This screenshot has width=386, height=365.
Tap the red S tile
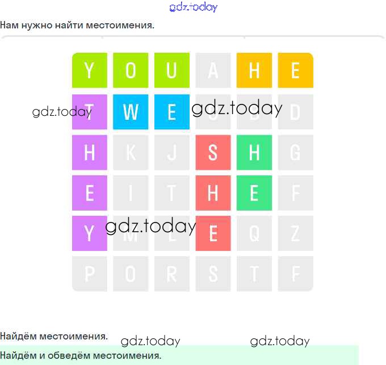213,152
